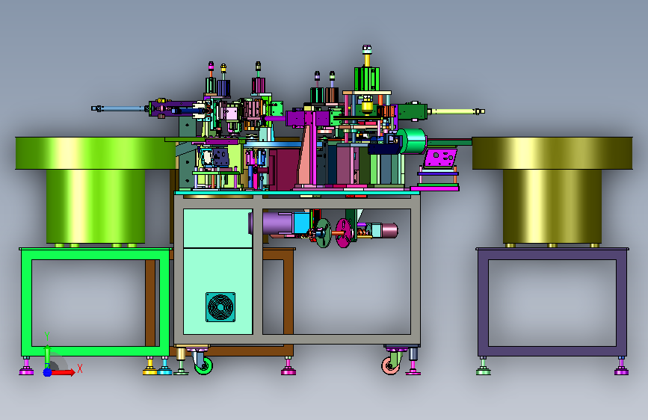Select the brown frame behind the machine
Screen dimensions: 648x420
(x=288, y=297)
